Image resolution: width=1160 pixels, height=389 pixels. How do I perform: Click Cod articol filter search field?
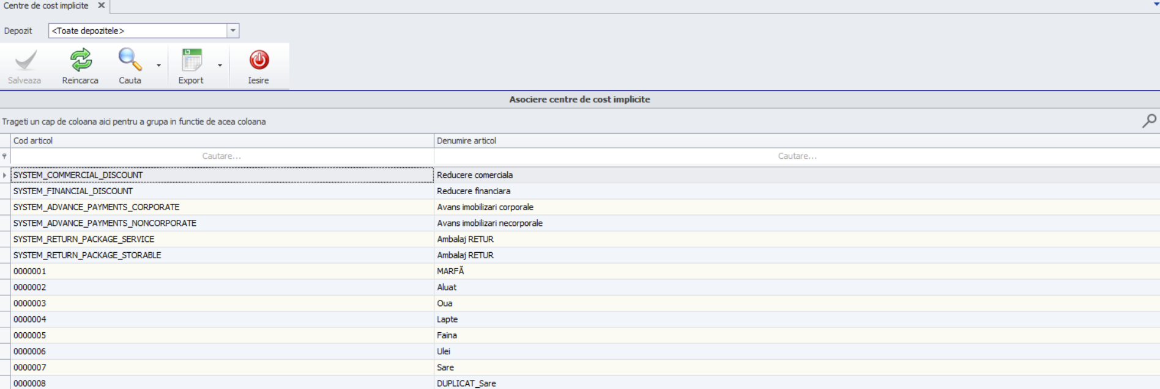221,156
